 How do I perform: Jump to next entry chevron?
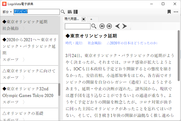pyautogui.click(x=125, y=26)
